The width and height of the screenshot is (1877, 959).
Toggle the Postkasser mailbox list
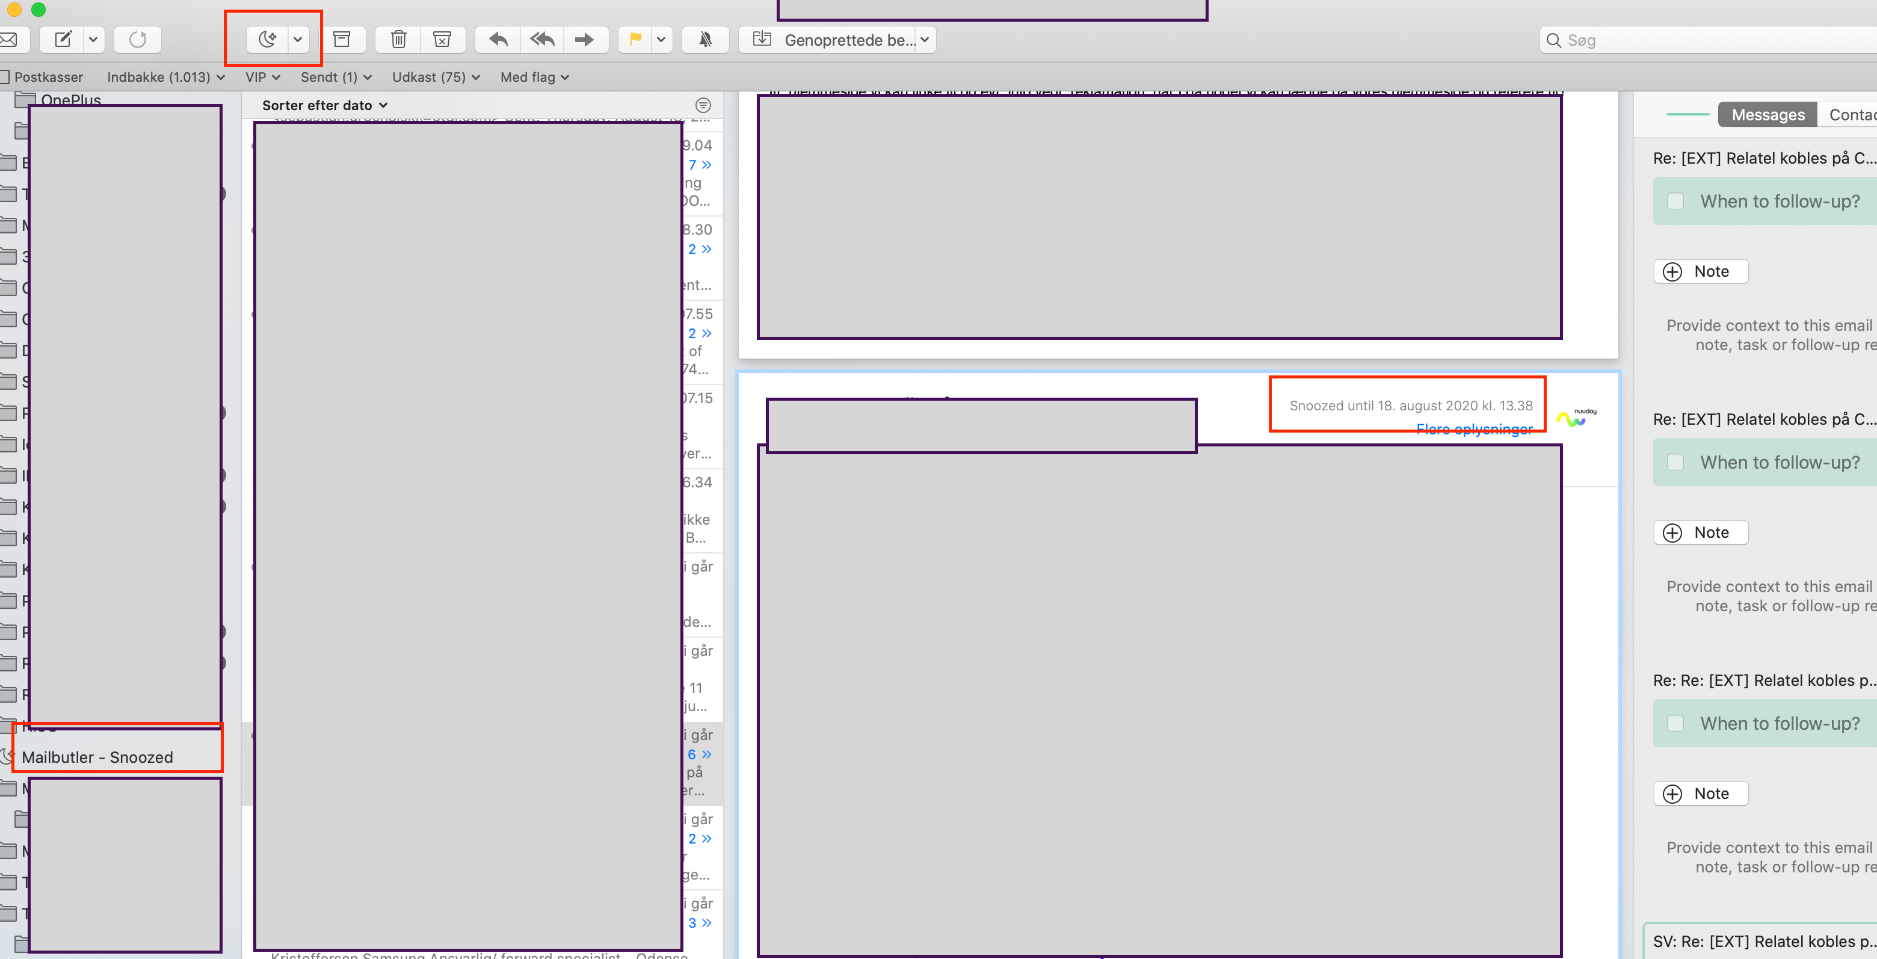point(42,76)
